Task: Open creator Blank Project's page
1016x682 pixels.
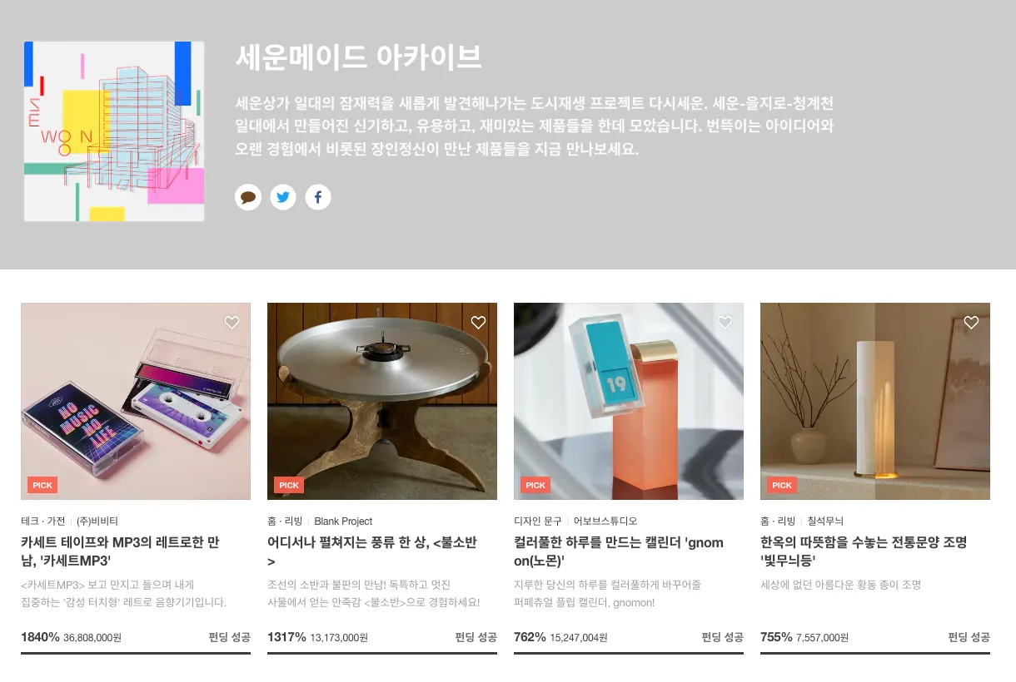Action: (343, 521)
